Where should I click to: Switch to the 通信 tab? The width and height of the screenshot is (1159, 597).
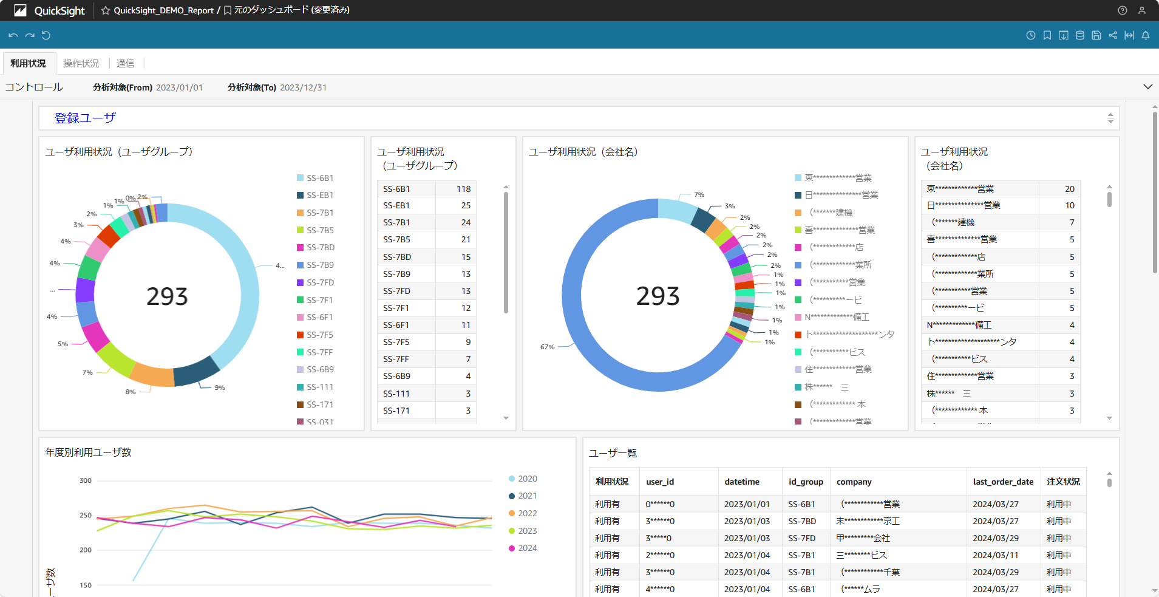(x=125, y=63)
